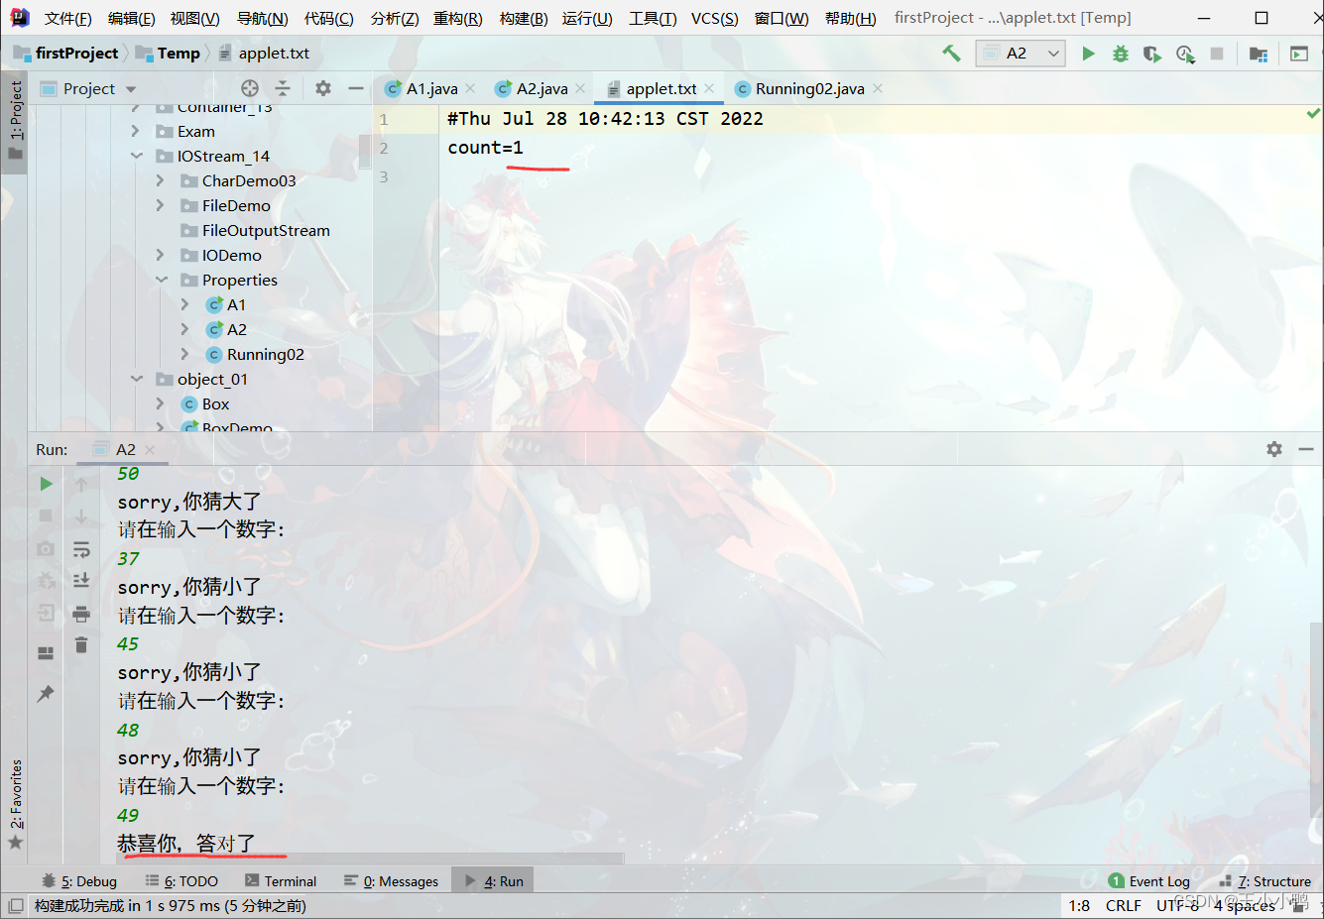The width and height of the screenshot is (1324, 919).
Task: Toggle the 2: Favorites side tool window
Action: tap(15, 805)
